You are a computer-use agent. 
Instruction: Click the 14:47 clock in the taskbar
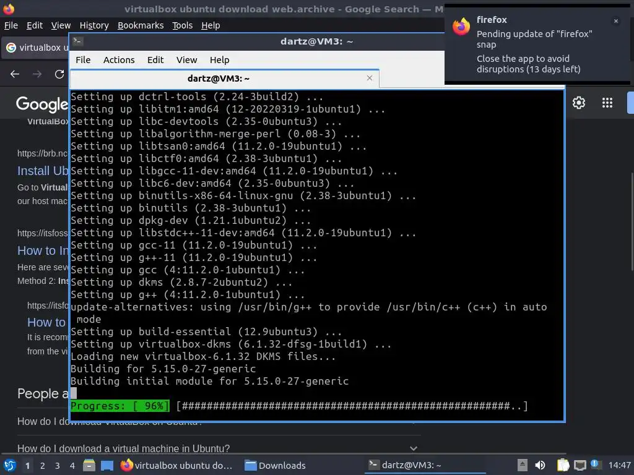pos(619,465)
